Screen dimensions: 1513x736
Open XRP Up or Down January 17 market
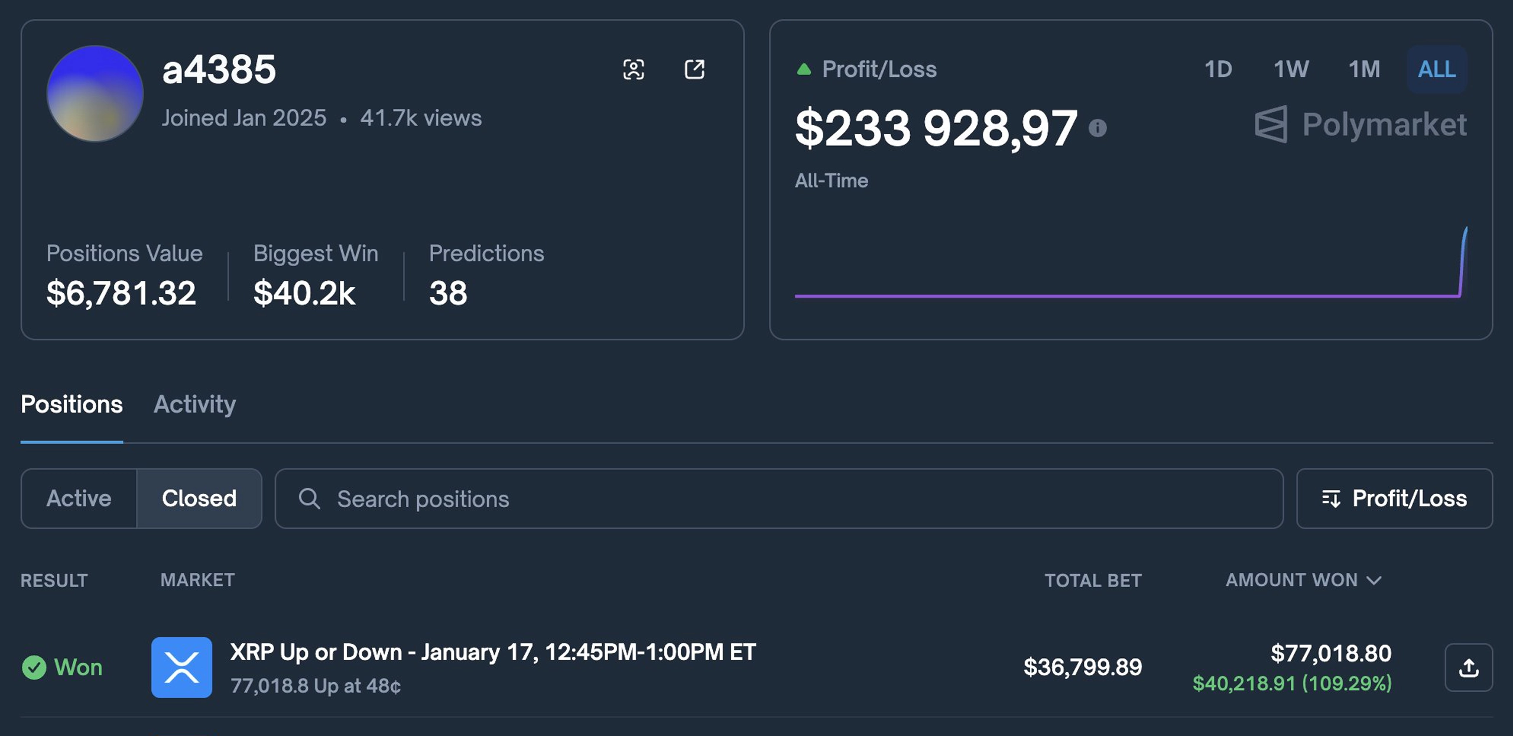click(x=492, y=652)
